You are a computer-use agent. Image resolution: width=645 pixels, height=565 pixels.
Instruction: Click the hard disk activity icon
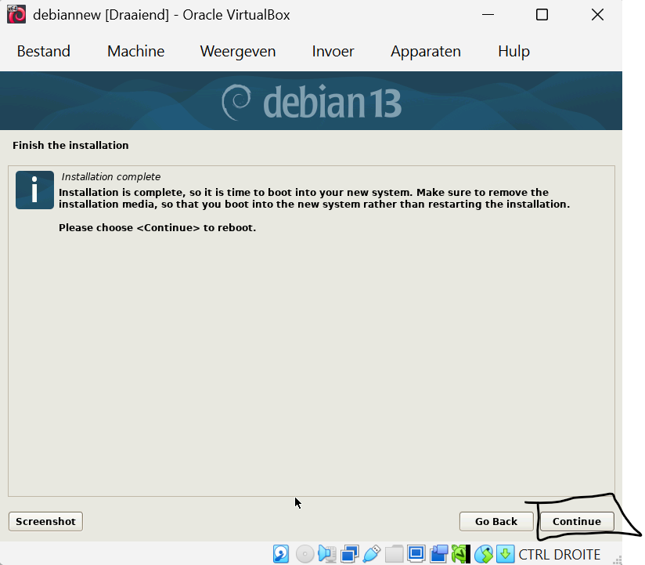point(281,554)
